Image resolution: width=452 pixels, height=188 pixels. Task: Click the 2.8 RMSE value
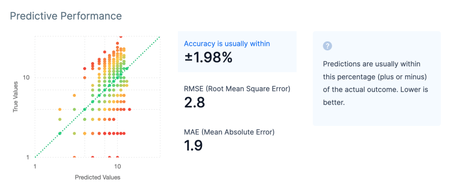[194, 103]
